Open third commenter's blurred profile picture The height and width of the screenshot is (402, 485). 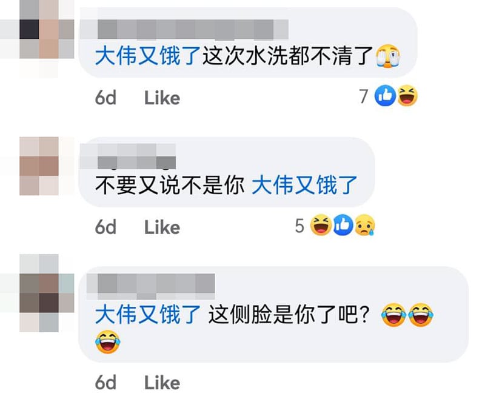pos(47,293)
